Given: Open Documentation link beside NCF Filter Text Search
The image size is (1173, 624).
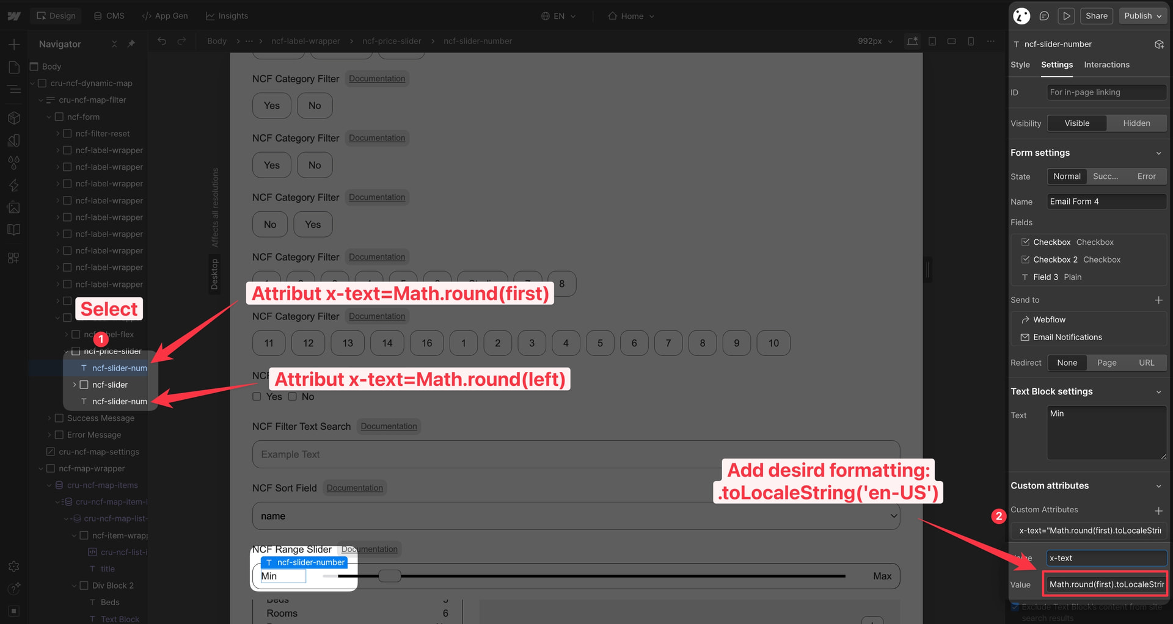Looking at the screenshot, I should pos(389,426).
